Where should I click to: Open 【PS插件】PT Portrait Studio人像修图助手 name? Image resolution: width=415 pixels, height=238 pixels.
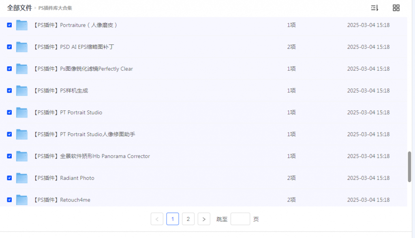pyautogui.click(x=84, y=134)
